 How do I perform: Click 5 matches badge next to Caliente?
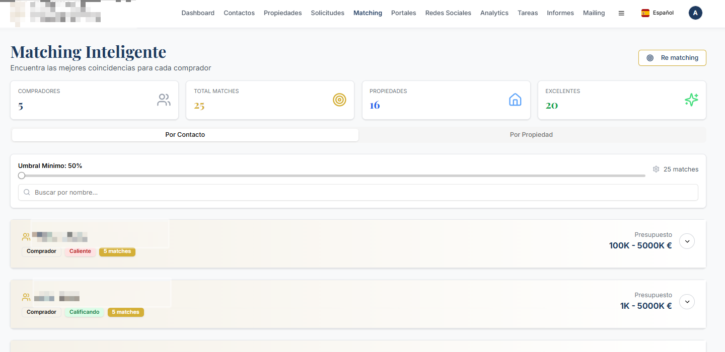117,251
